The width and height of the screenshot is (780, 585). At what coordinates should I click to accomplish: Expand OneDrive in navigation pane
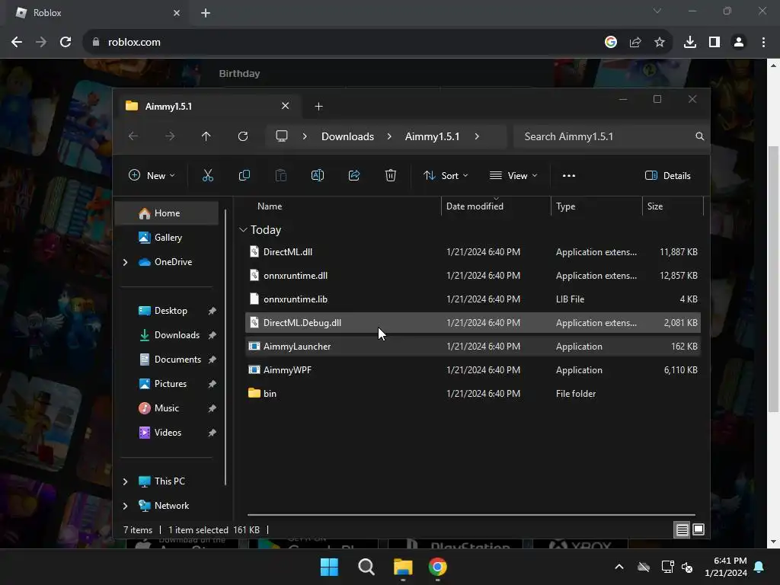click(125, 262)
